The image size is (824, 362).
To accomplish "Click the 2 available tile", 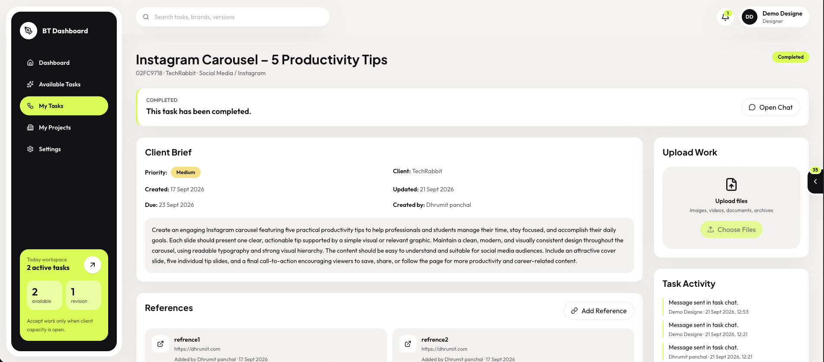I will click(45, 295).
